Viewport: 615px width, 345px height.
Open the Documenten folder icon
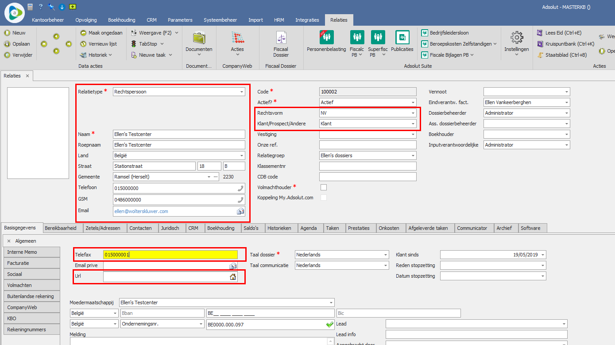click(x=199, y=38)
